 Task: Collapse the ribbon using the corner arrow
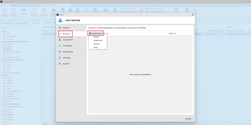(x=249, y=18)
